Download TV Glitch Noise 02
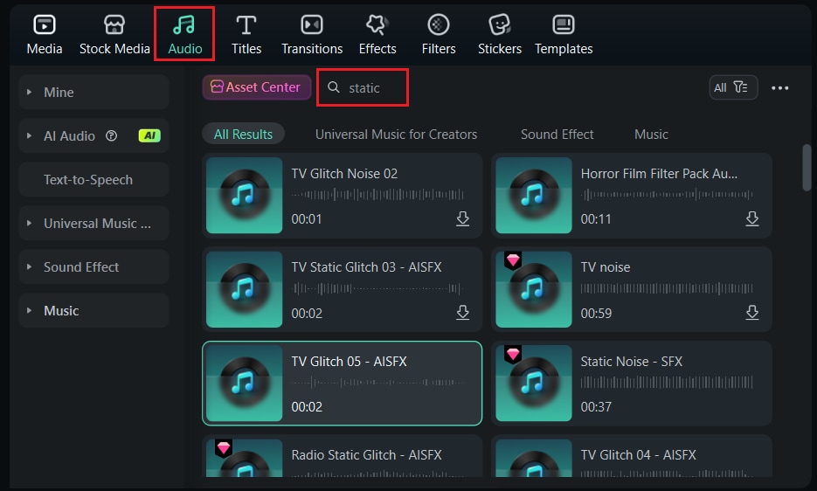Screen dimensions: 817x491 (x=463, y=219)
